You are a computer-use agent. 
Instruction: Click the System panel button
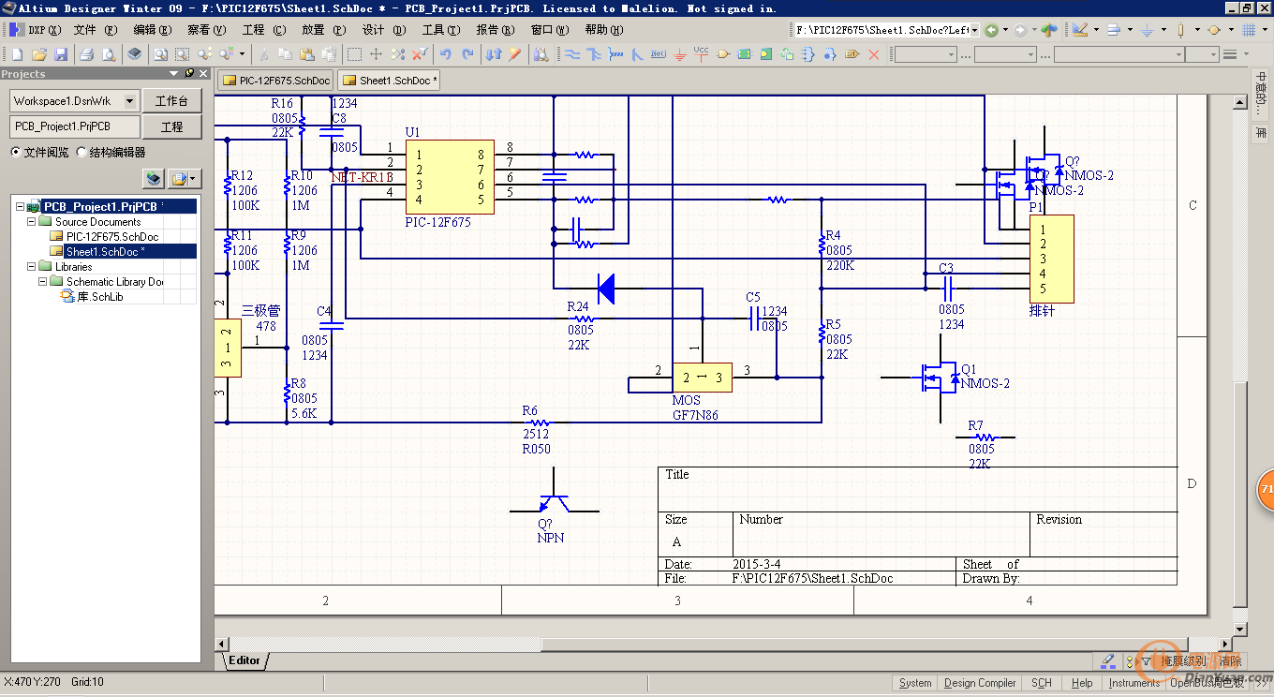[915, 683]
